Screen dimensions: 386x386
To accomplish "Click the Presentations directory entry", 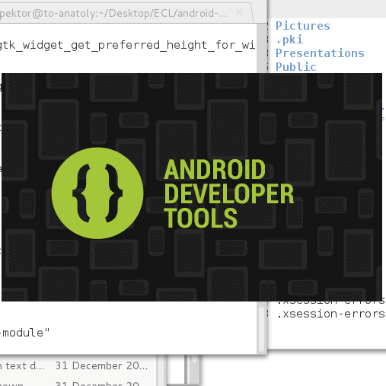I will coord(320,53).
